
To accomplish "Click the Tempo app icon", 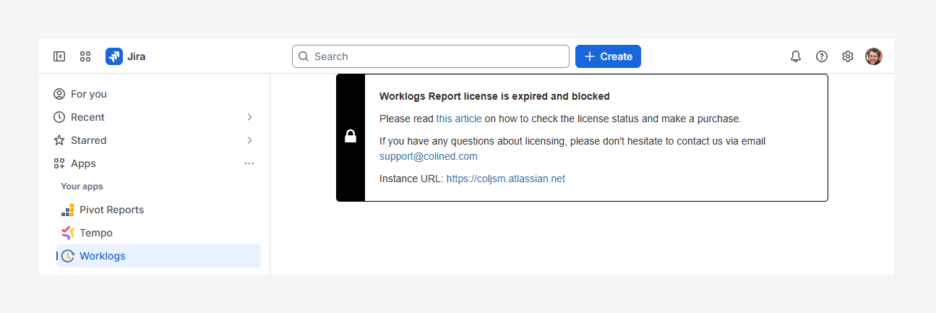I will (67, 233).
